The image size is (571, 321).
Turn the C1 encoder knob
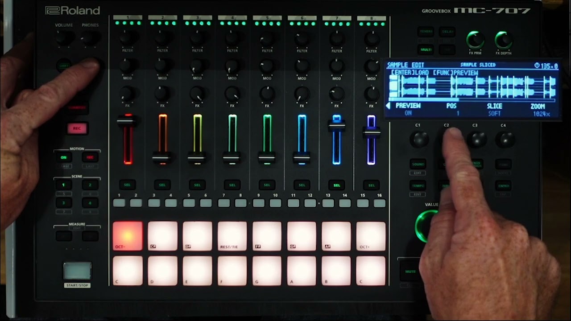tap(418, 140)
